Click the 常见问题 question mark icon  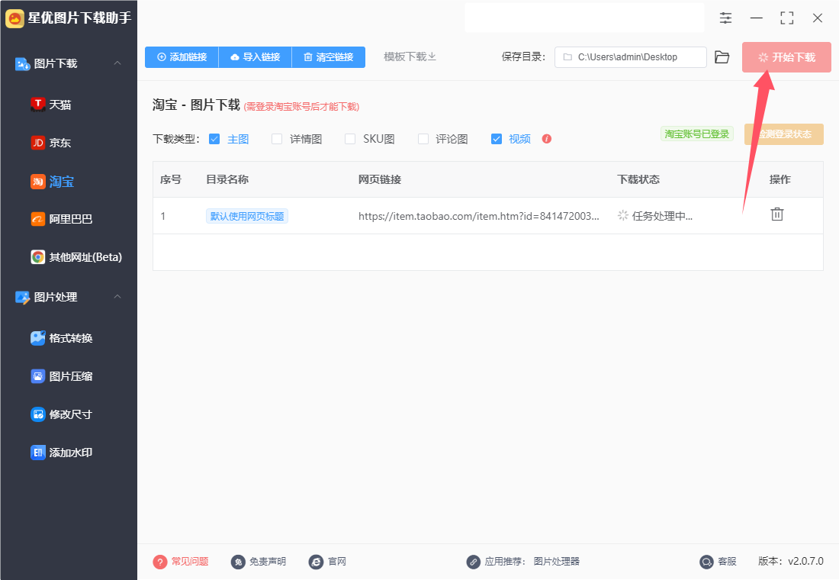click(x=160, y=562)
